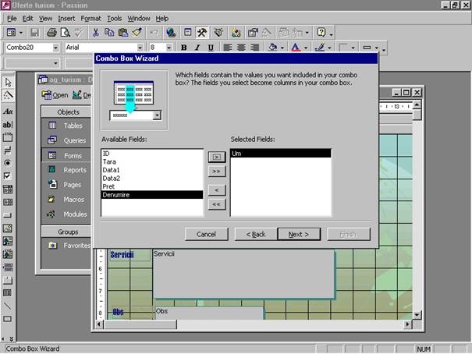Select Pret in Available Fields list
This screenshot has height=354, width=472.
pyautogui.click(x=109, y=186)
